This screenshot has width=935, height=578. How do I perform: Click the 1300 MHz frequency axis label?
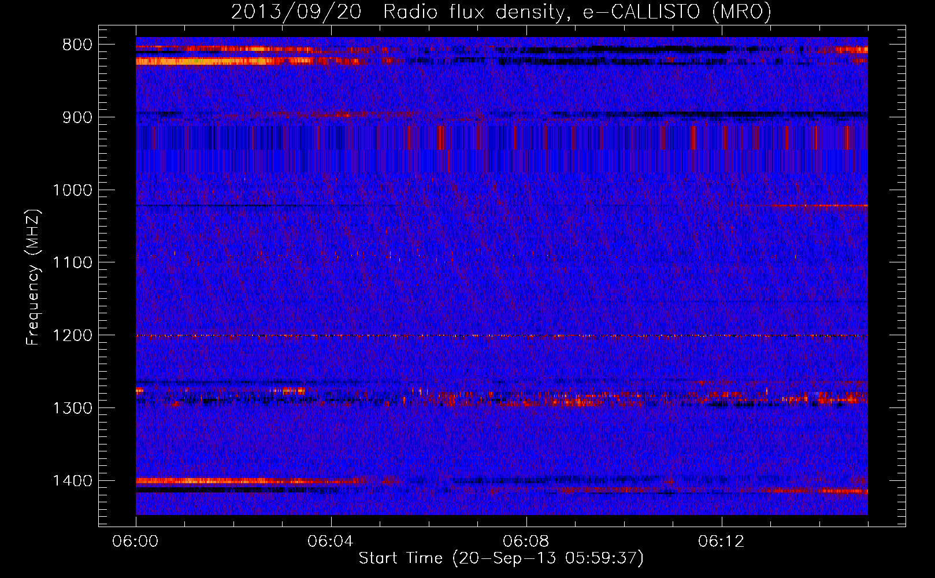(x=72, y=409)
